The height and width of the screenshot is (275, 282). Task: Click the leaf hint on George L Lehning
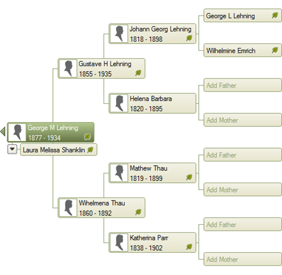coord(275,15)
